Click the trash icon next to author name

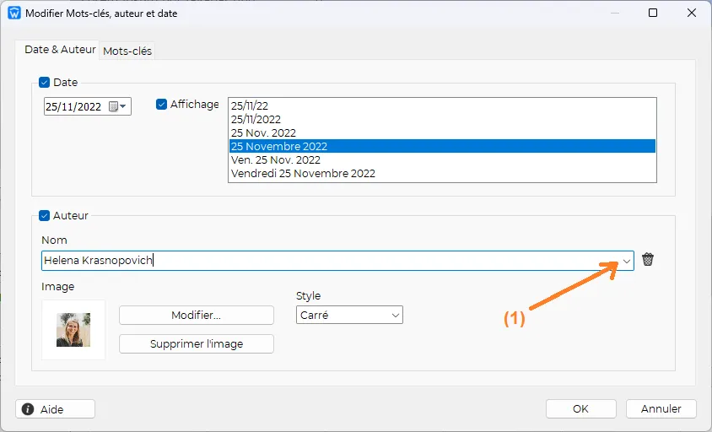point(648,259)
